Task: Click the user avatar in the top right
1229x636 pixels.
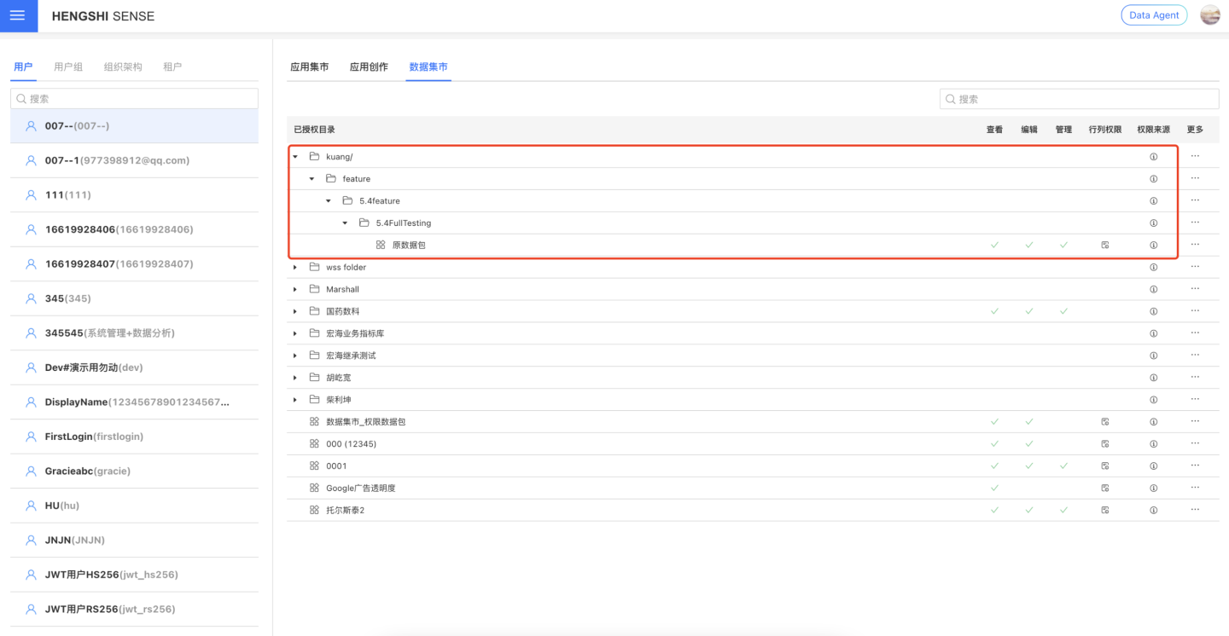Action: coord(1209,15)
